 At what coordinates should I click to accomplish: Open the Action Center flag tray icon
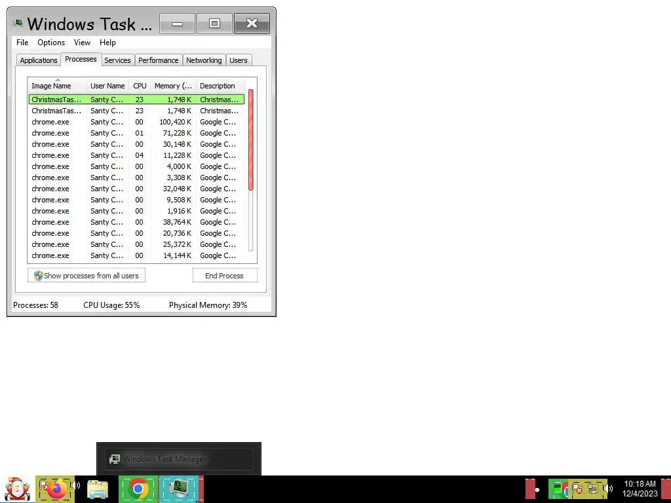point(577,489)
